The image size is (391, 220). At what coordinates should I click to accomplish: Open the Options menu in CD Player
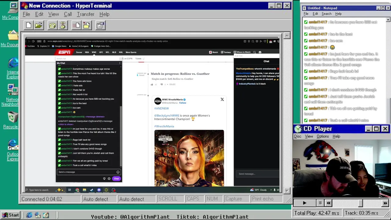coord(323,136)
